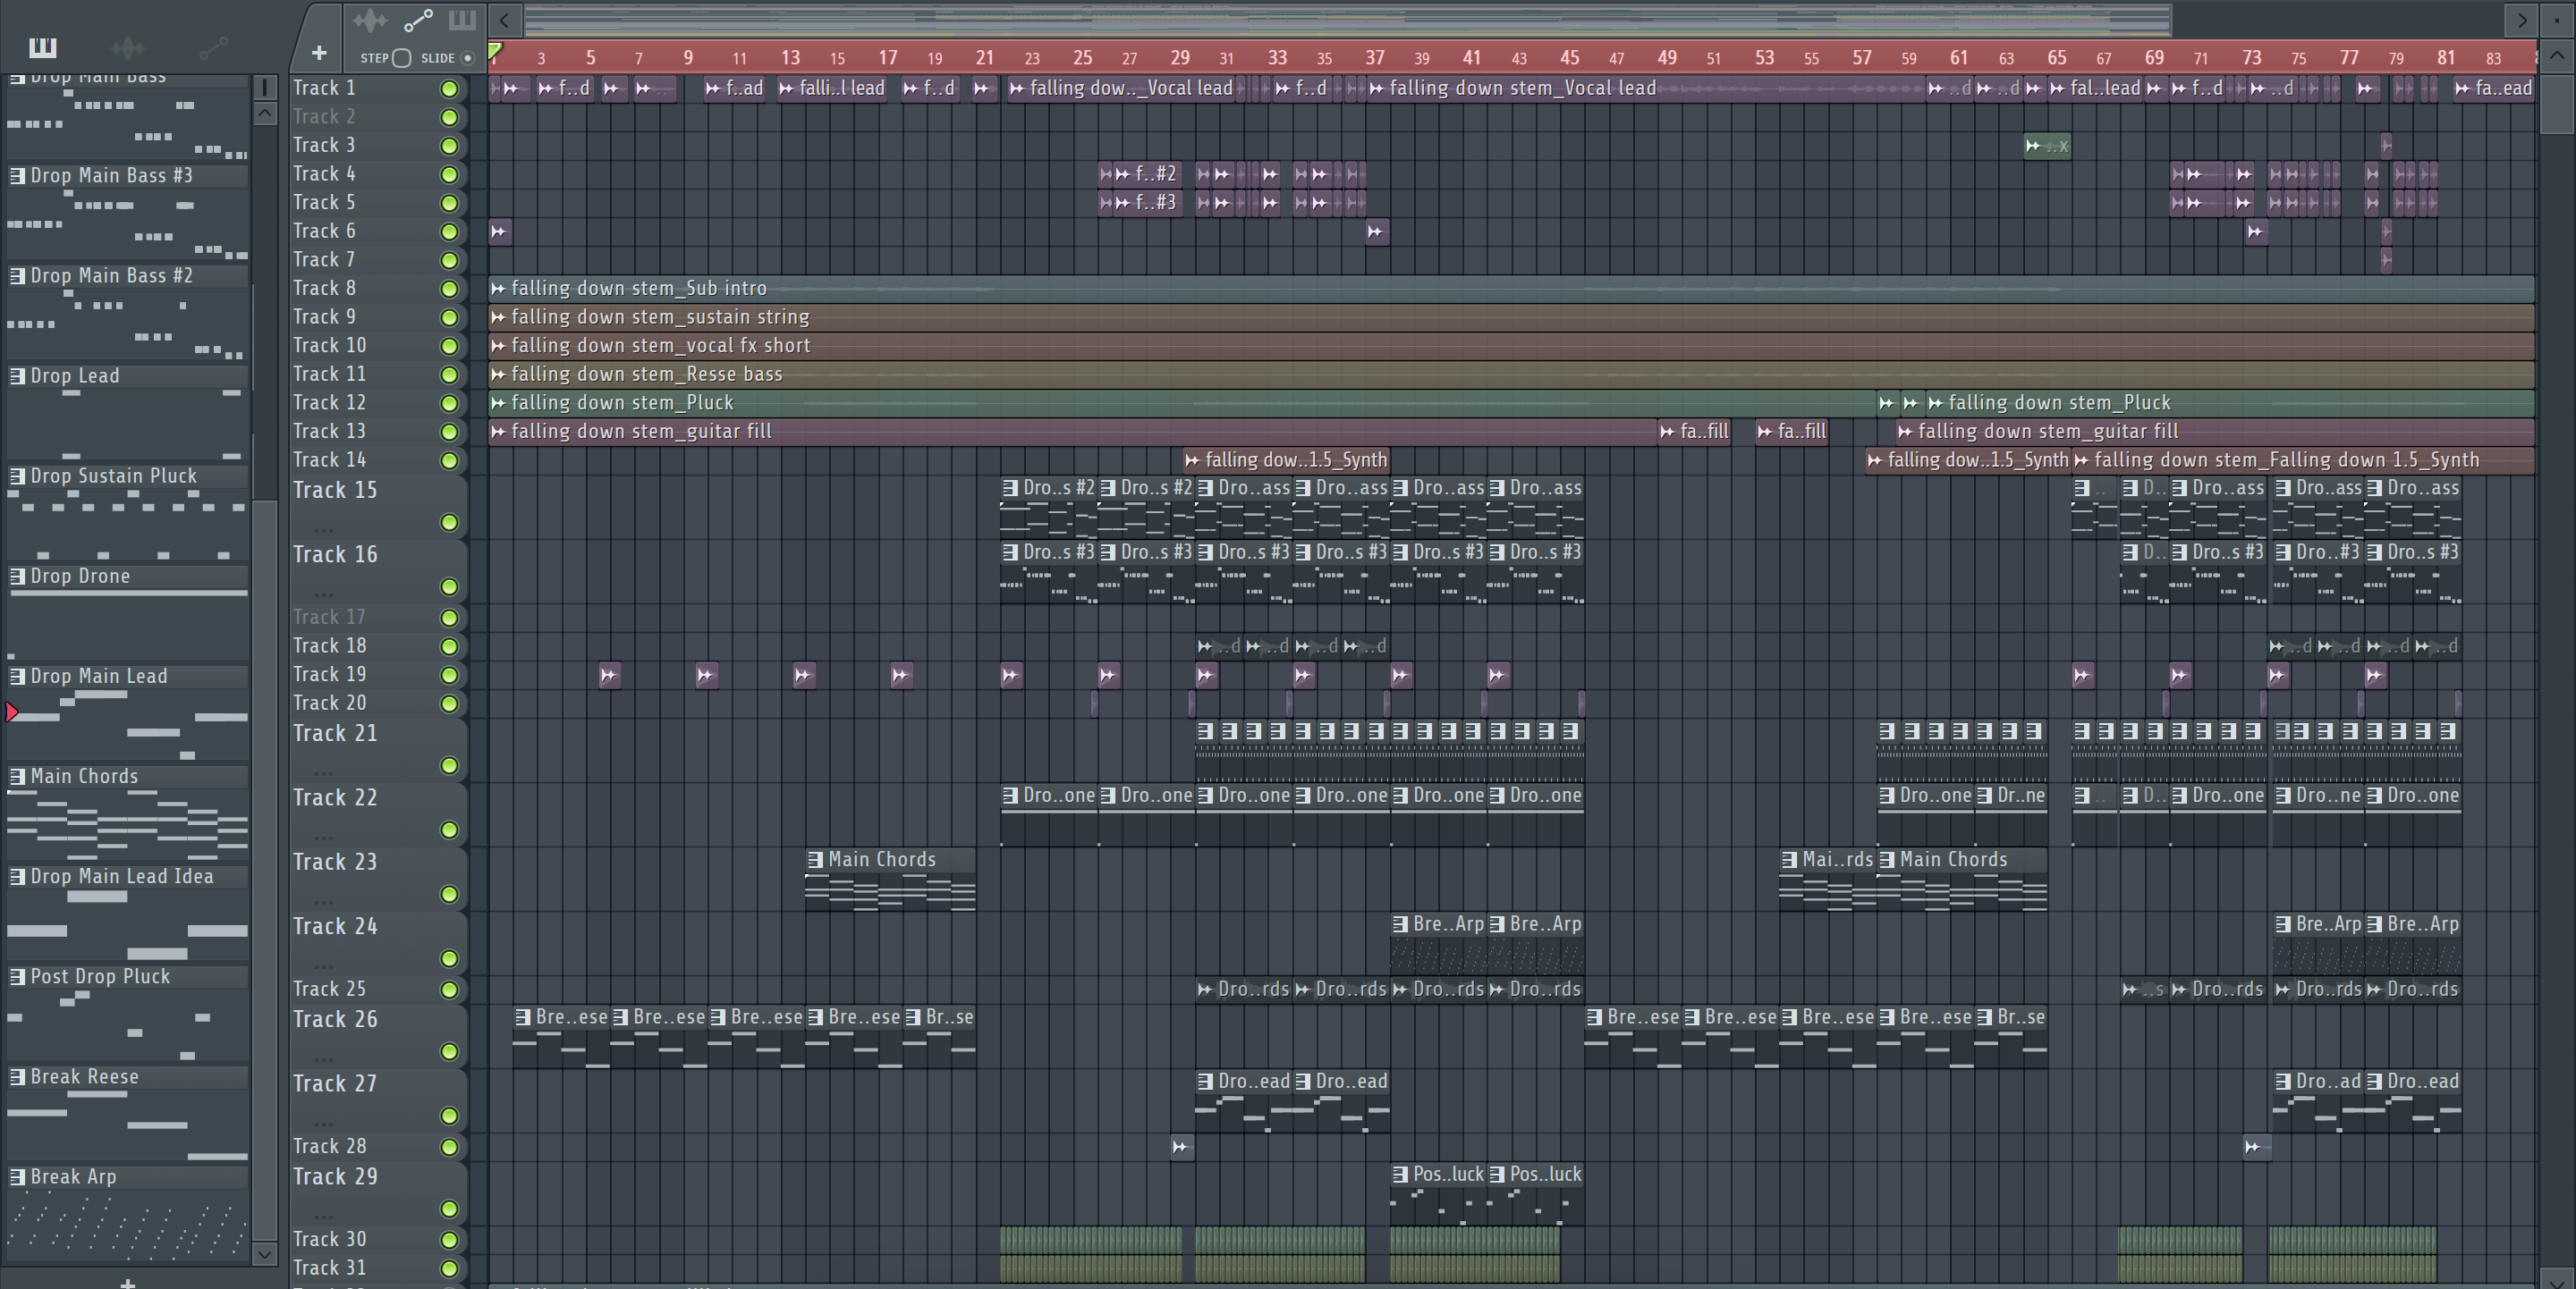
Task: Click the pattern picker vertical scrollbar
Action: 265,870
